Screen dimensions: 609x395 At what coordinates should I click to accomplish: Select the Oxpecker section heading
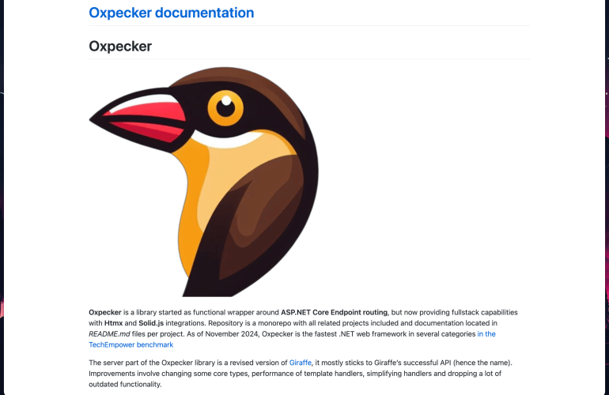pyautogui.click(x=120, y=46)
